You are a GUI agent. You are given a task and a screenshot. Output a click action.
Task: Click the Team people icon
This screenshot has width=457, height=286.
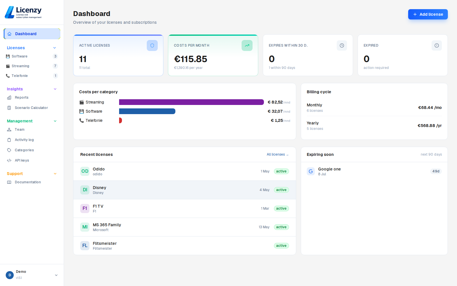pyautogui.click(x=9, y=130)
